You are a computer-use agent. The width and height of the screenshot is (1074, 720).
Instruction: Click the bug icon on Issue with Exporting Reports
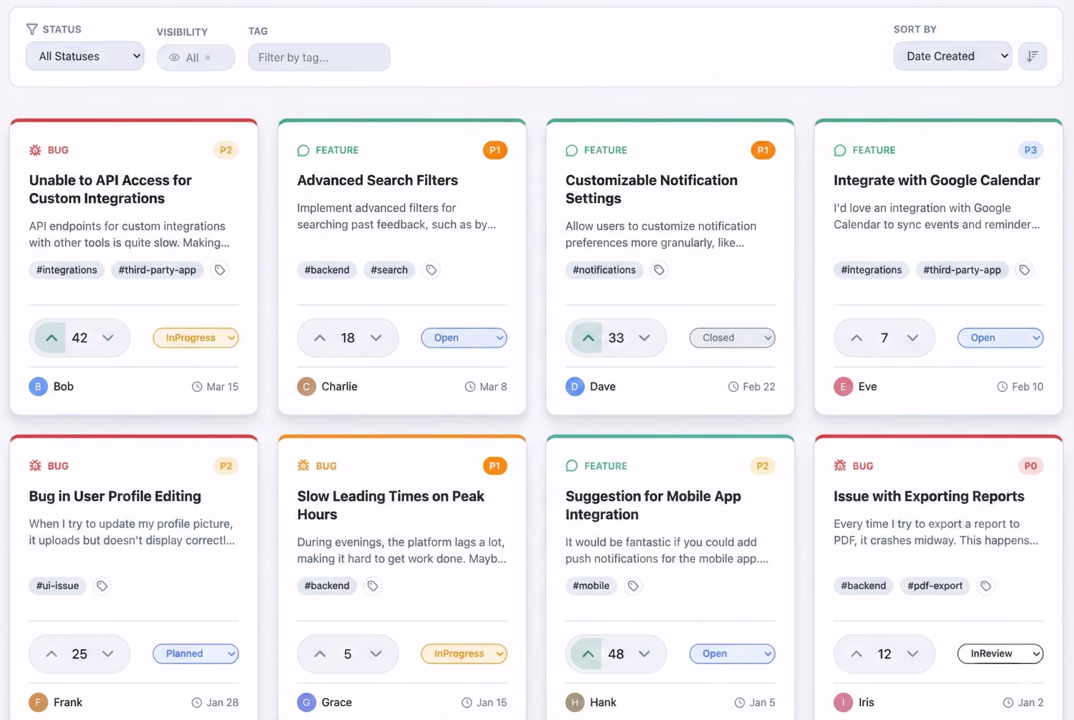pyautogui.click(x=839, y=465)
